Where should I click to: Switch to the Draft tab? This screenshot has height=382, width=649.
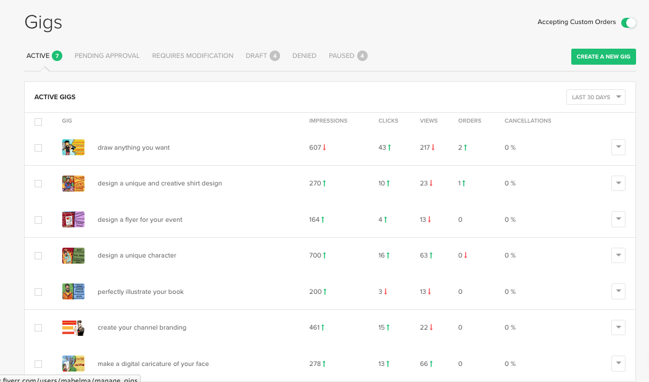257,56
